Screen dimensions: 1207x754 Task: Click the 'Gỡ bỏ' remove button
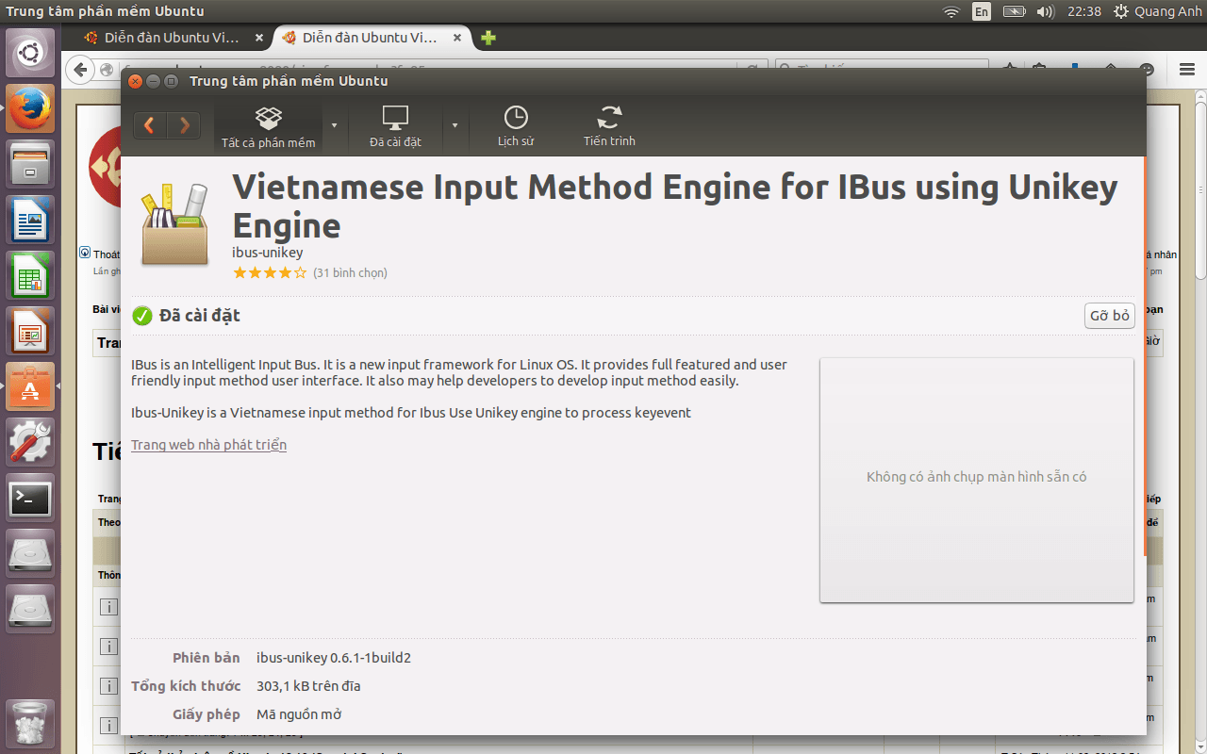pyautogui.click(x=1109, y=316)
